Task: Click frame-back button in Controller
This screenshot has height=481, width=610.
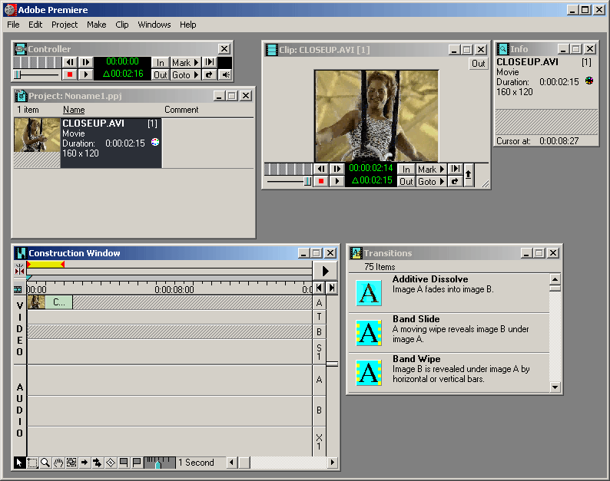Action: pos(70,62)
